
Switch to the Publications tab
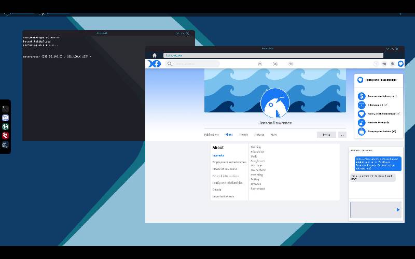pos(211,135)
